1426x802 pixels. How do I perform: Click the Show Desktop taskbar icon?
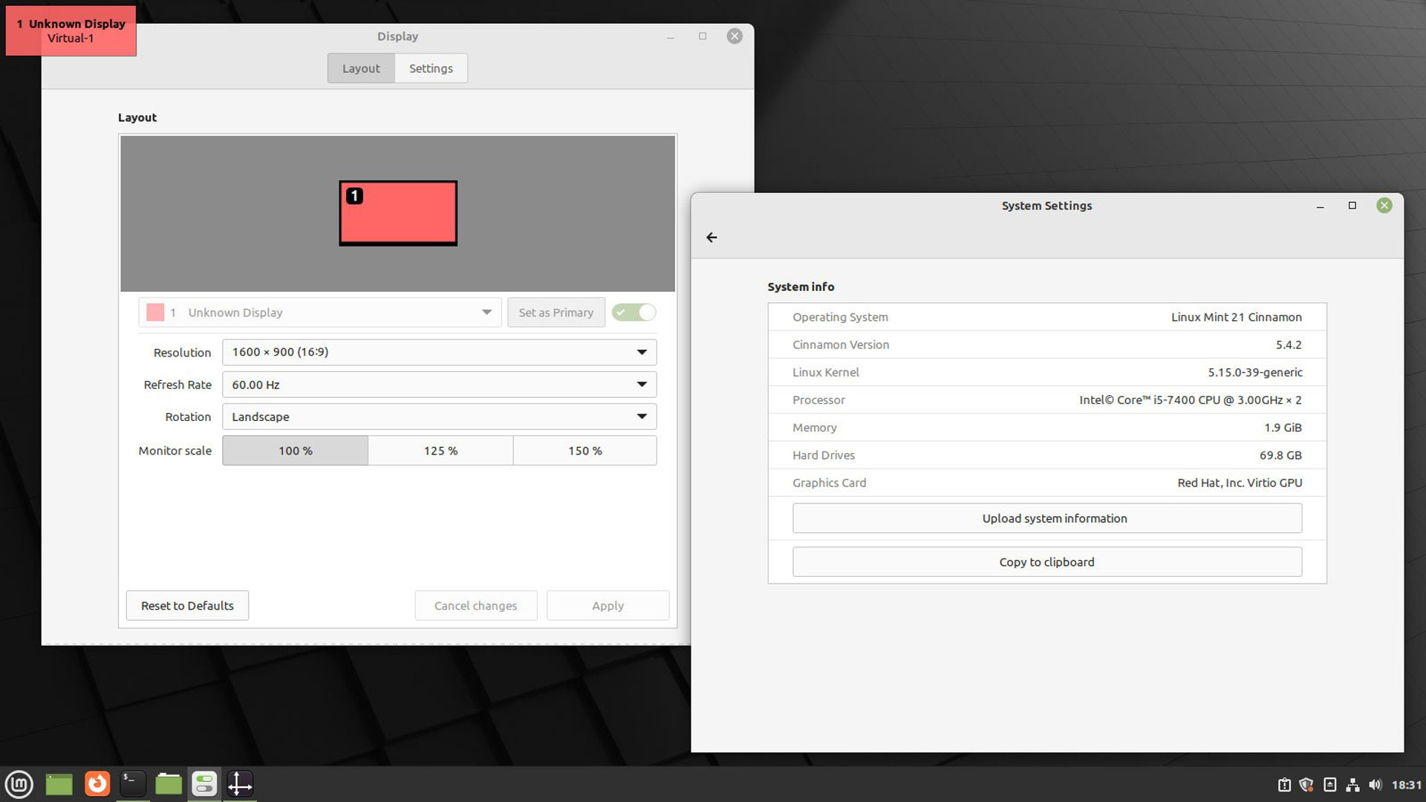pos(59,784)
